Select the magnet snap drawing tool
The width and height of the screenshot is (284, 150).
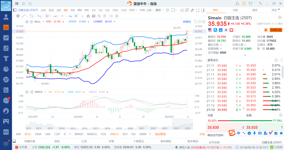[x=88, y=16]
